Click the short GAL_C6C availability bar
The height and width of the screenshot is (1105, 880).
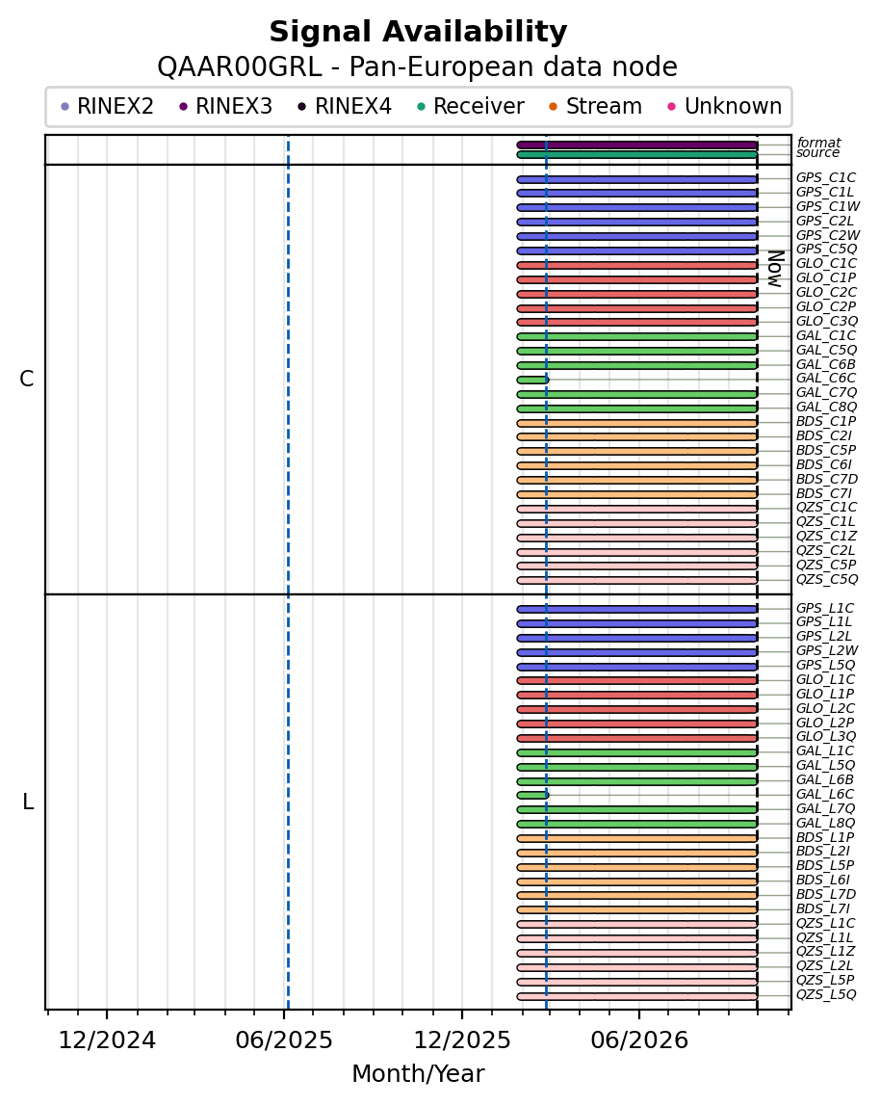pos(532,380)
